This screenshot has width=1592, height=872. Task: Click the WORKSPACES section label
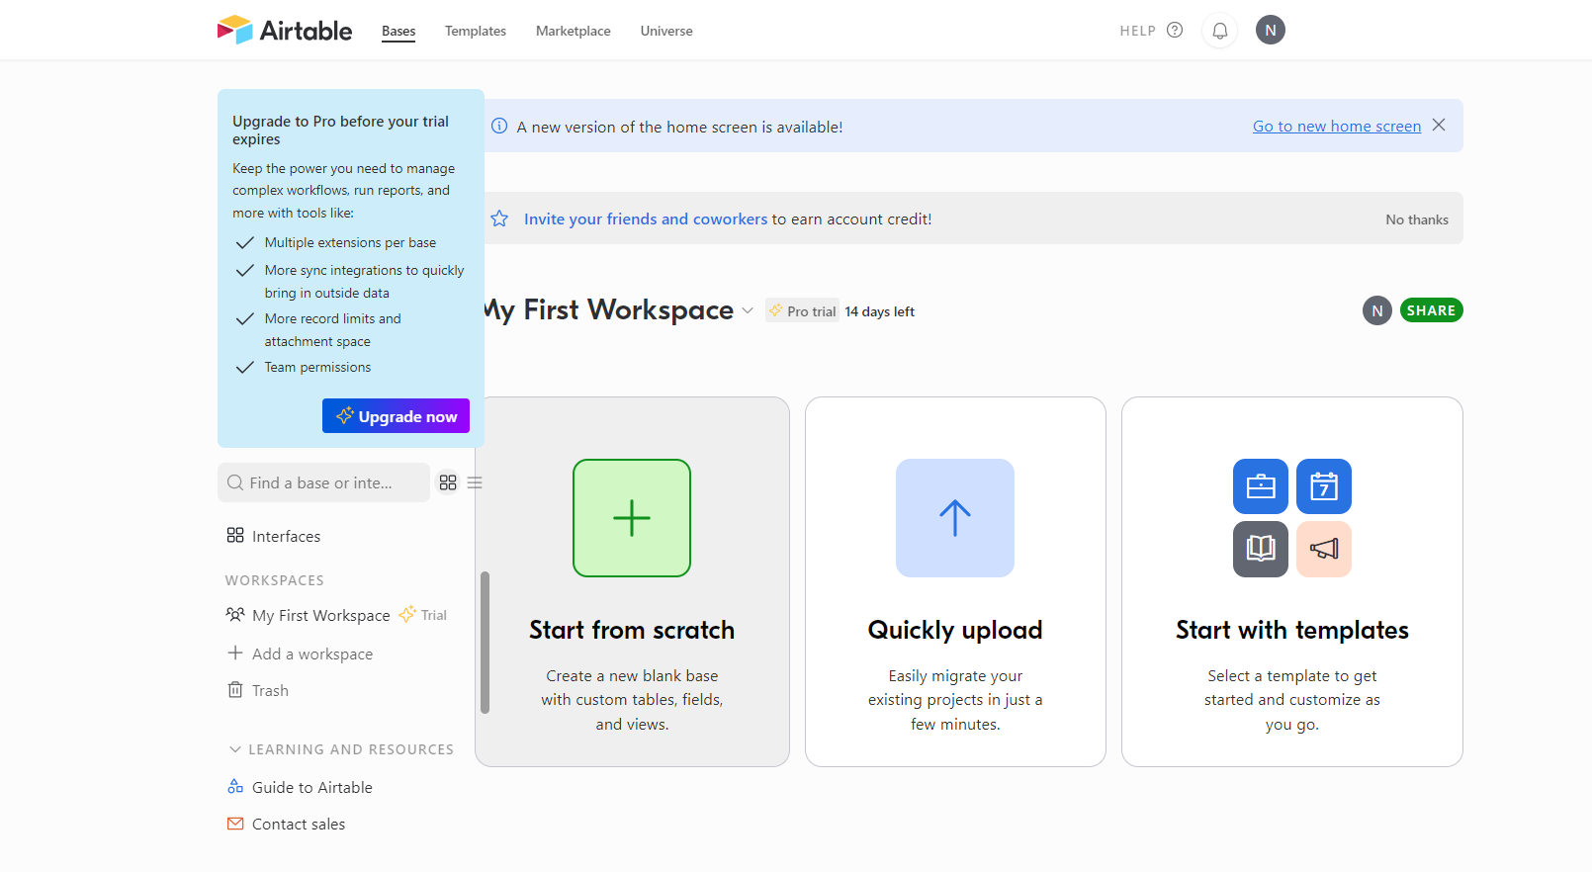(275, 580)
